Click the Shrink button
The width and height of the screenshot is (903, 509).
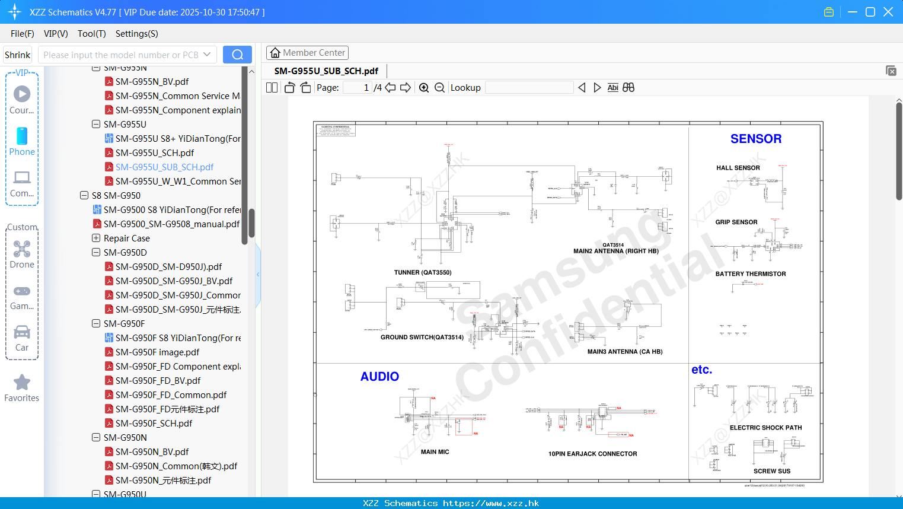[18, 55]
